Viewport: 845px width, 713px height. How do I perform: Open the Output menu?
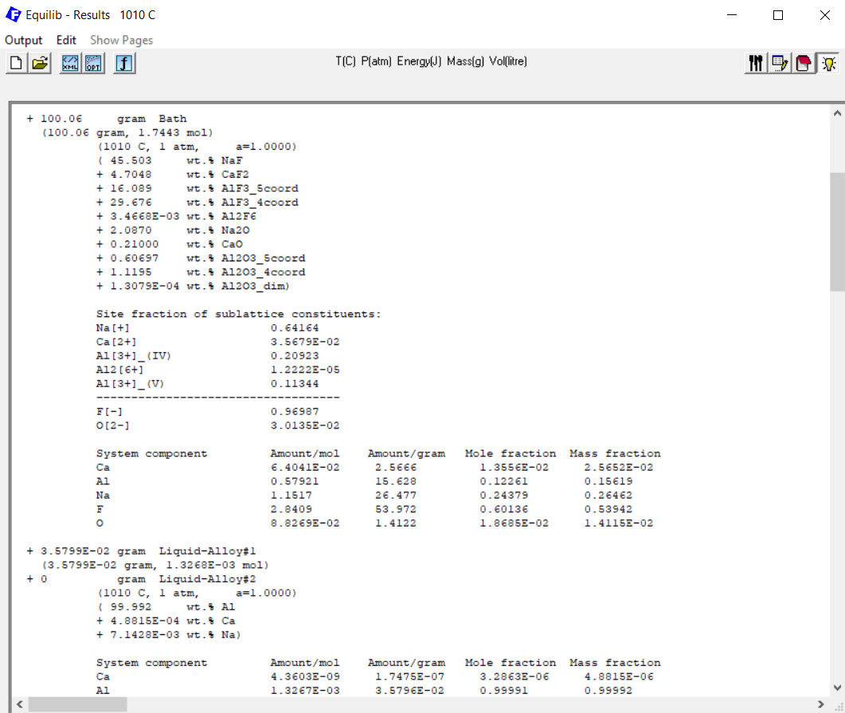pyautogui.click(x=24, y=40)
